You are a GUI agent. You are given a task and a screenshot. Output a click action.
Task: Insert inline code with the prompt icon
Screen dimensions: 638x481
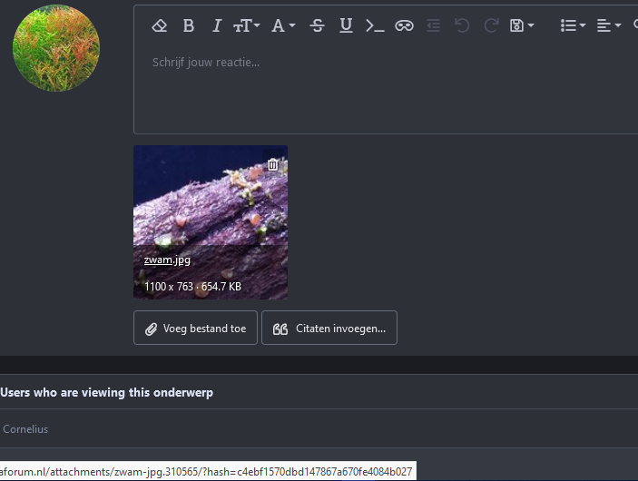click(375, 25)
